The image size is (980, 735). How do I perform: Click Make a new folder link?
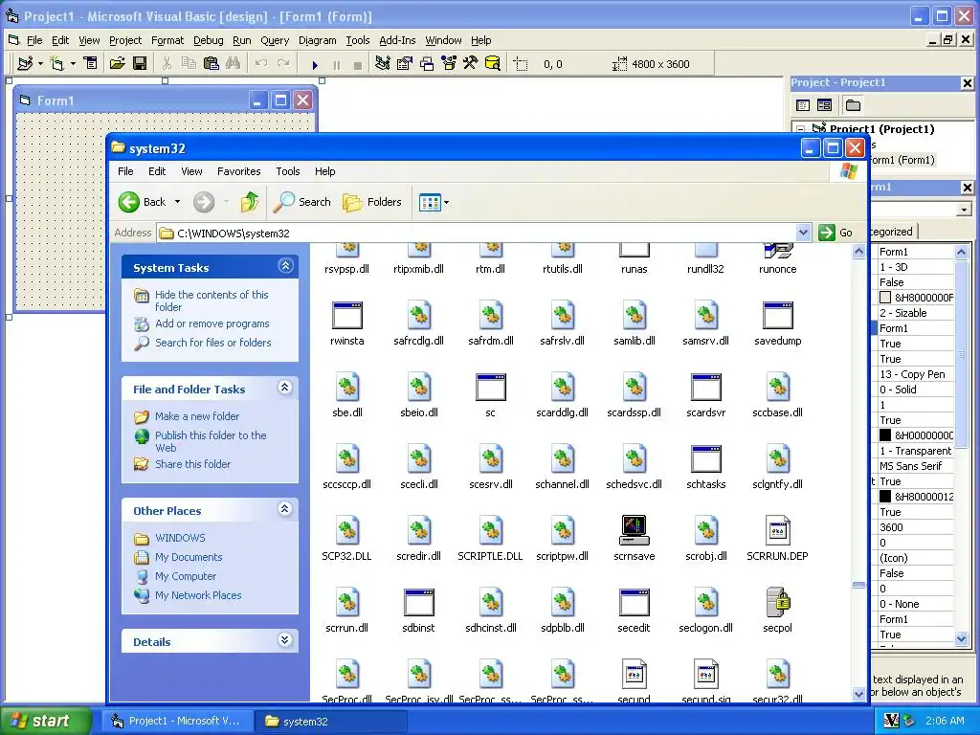point(197,416)
